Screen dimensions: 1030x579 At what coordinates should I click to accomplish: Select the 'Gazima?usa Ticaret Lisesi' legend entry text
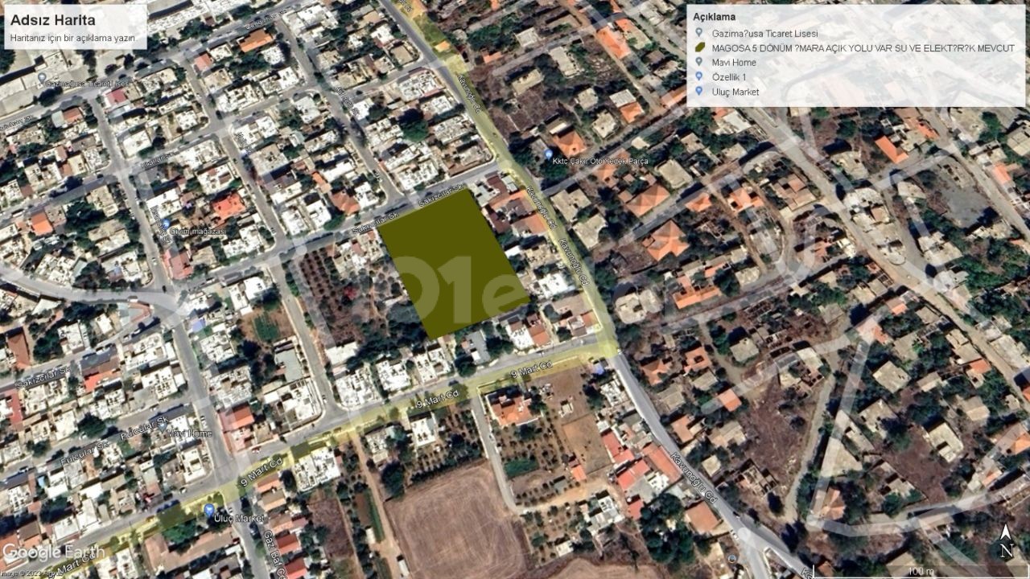pyautogui.click(x=764, y=34)
